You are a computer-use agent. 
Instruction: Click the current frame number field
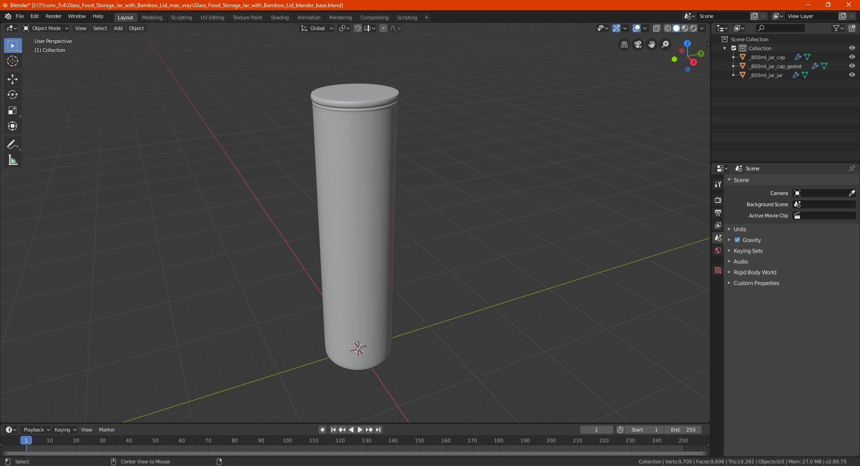[x=596, y=430]
